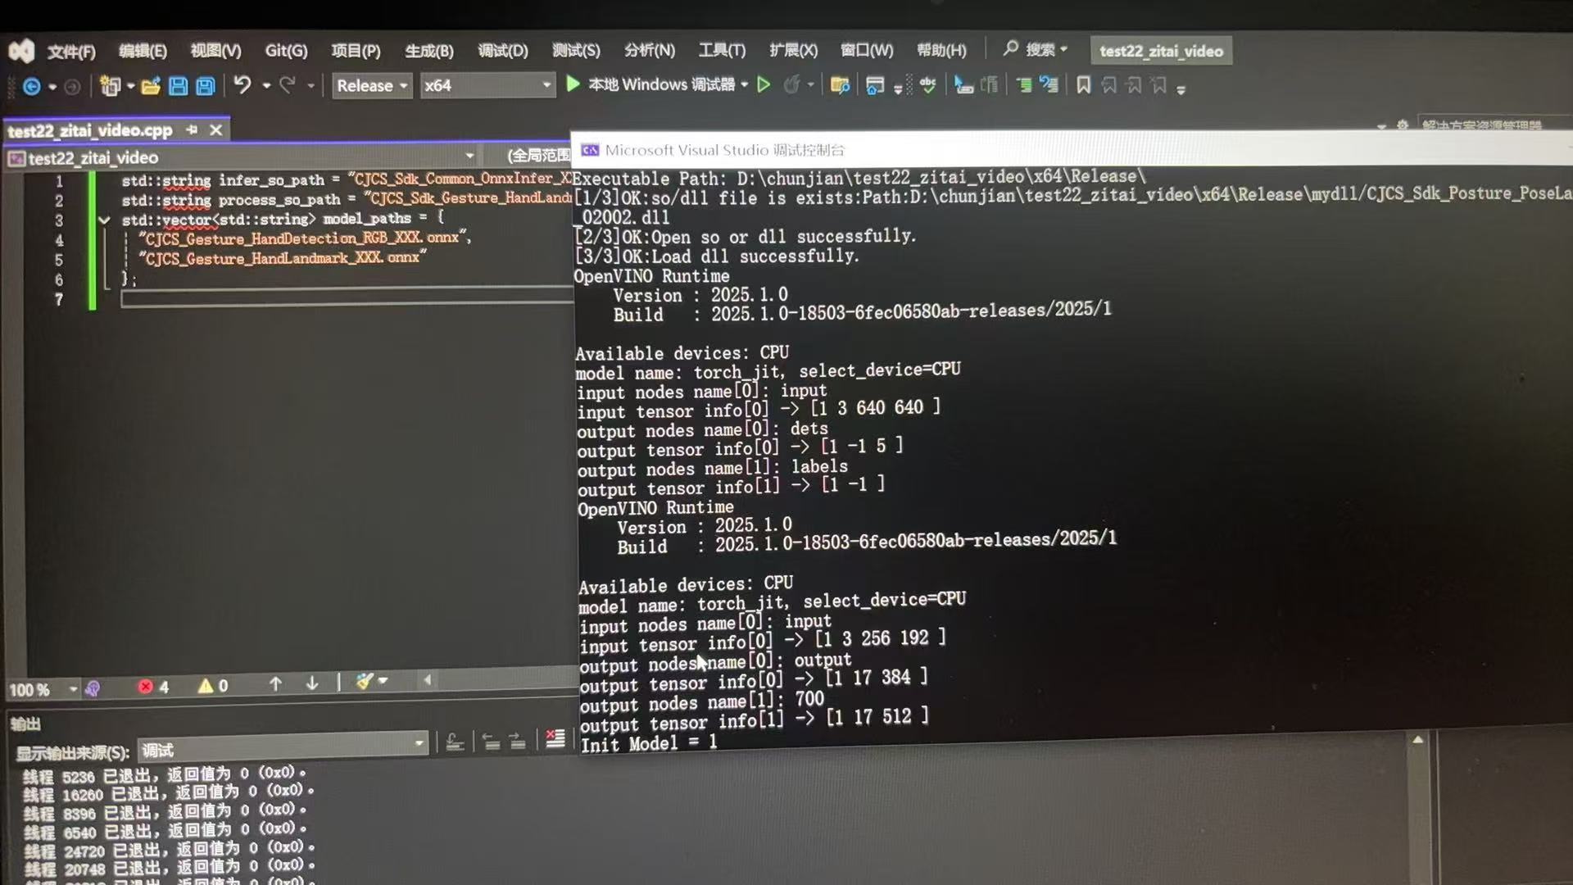Screen dimensions: 1573x885
Task: Open the 生成(B) Build menu
Action: point(428,51)
